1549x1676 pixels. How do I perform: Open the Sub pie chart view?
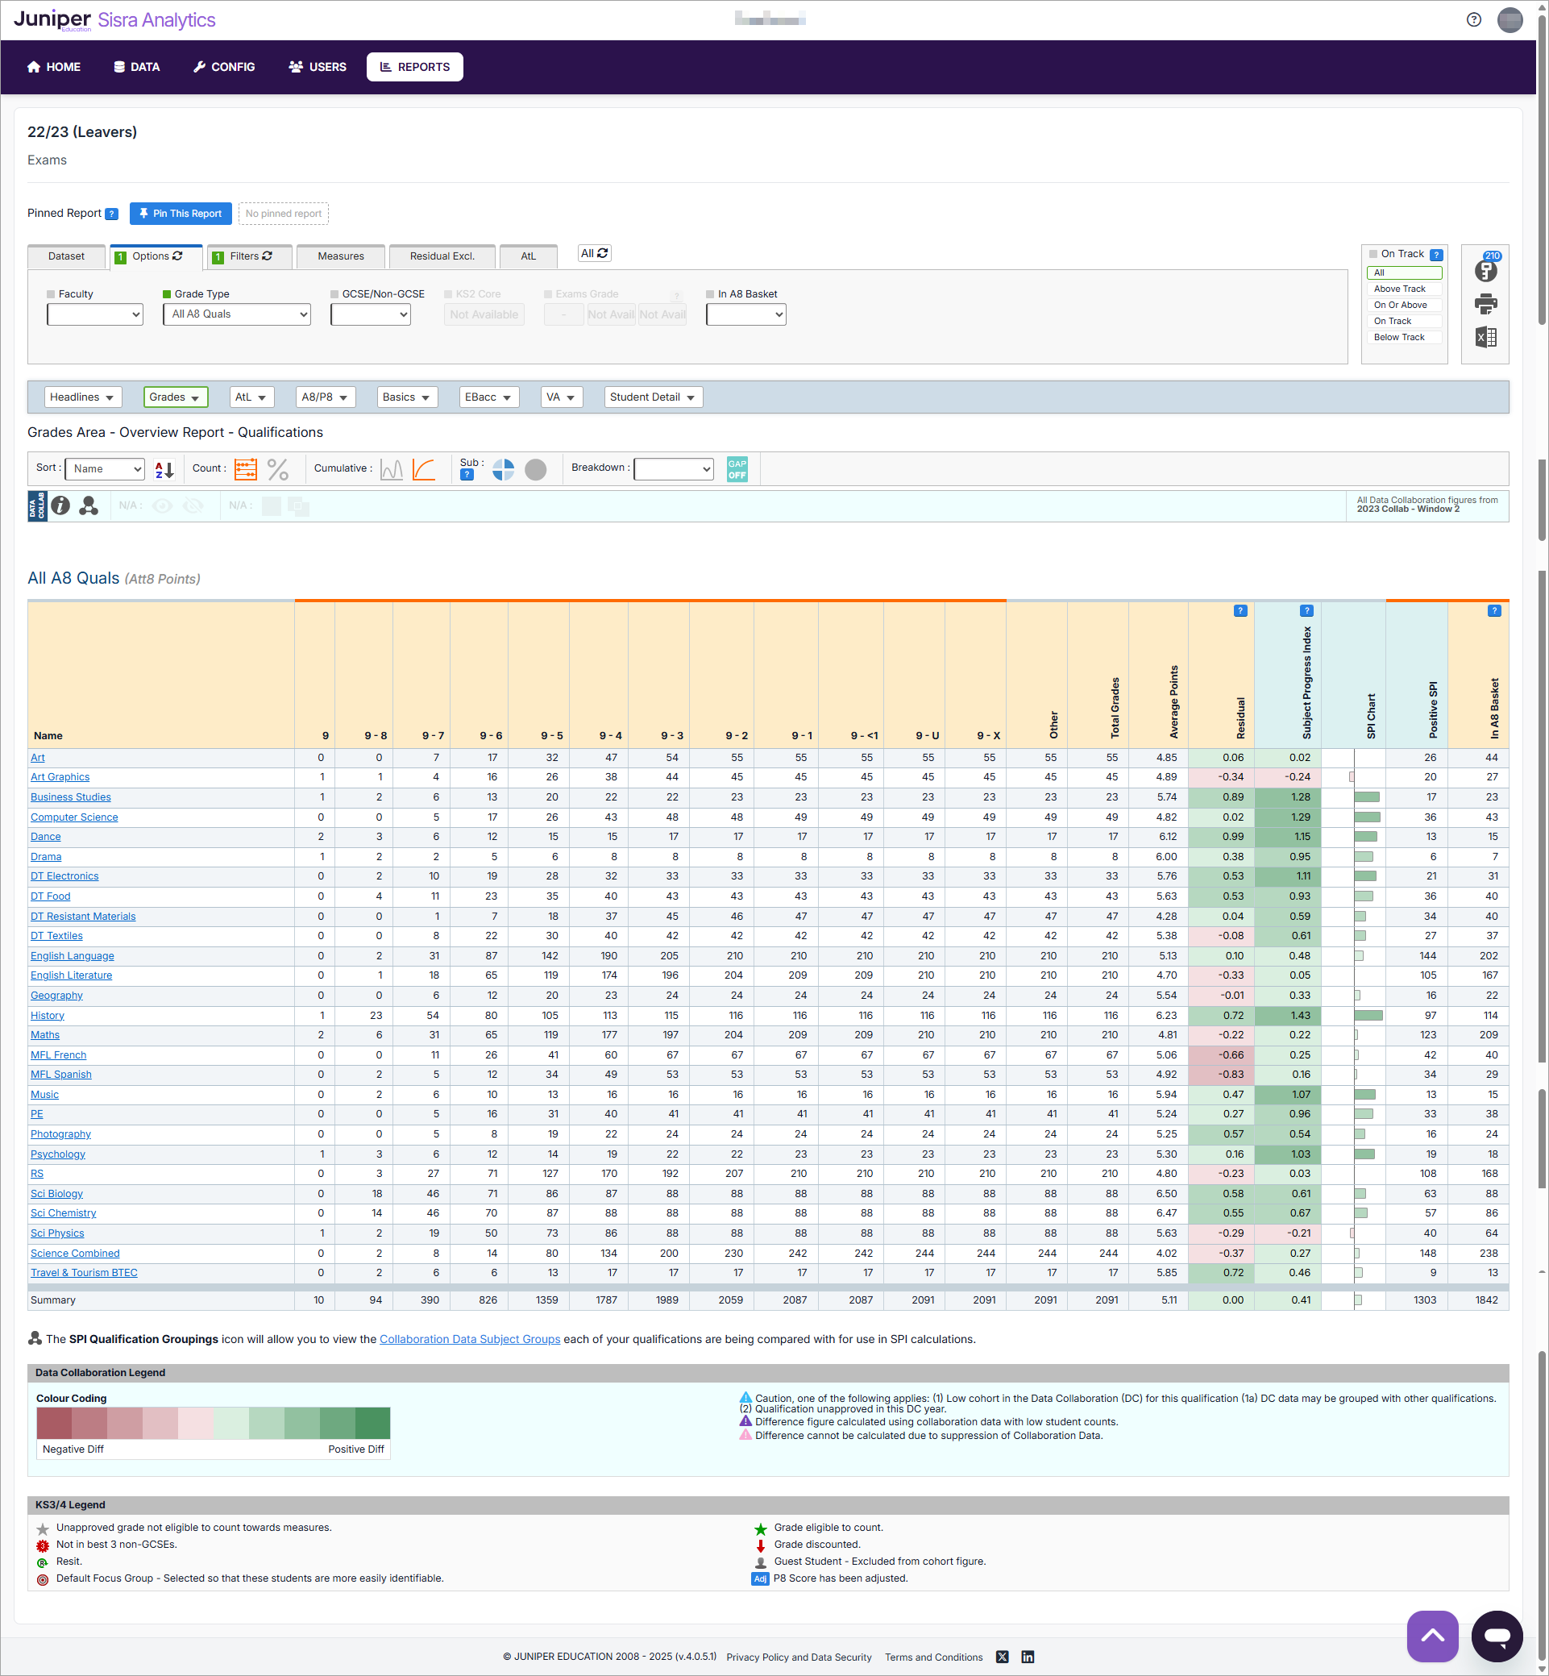[x=503, y=470]
